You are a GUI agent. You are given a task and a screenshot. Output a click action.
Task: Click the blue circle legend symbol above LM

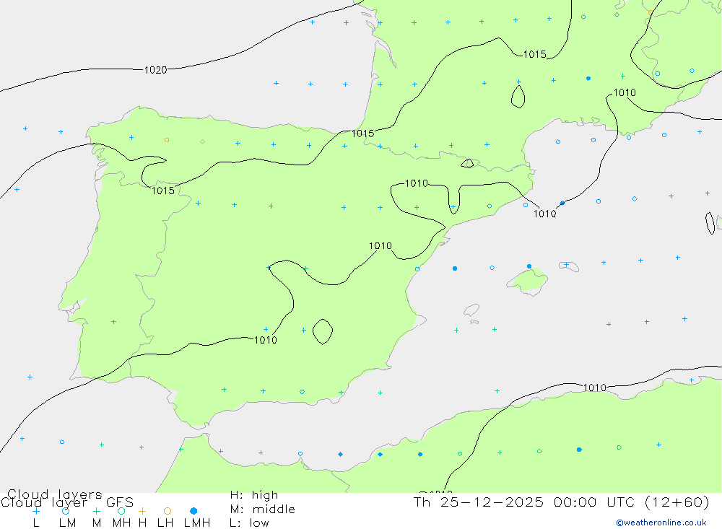point(66,511)
